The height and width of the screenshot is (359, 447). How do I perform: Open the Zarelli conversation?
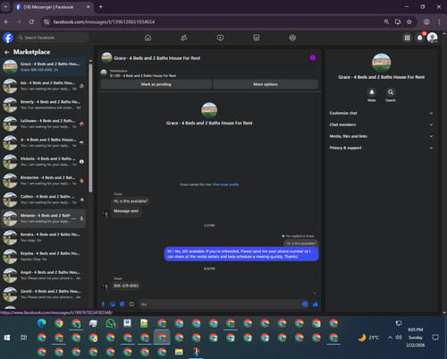coord(44,294)
